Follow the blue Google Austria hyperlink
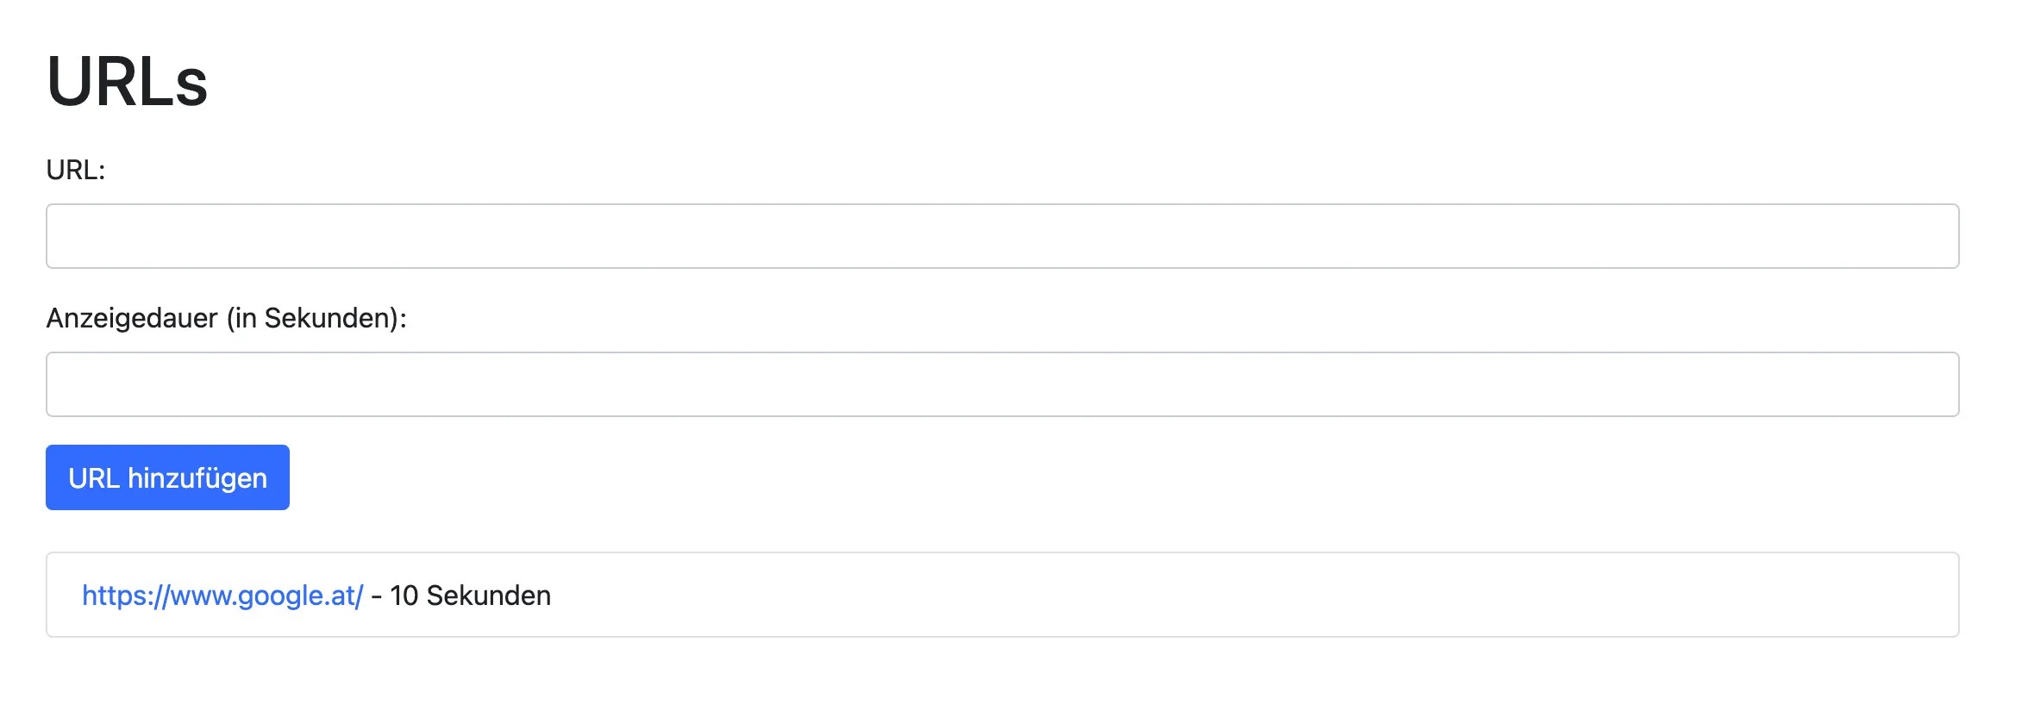The height and width of the screenshot is (717, 2028). [222, 595]
